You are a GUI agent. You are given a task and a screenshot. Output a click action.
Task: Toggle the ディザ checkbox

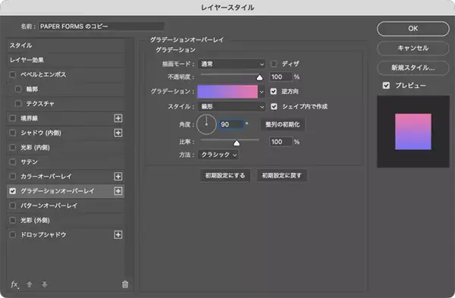click(x=274, y=64)
